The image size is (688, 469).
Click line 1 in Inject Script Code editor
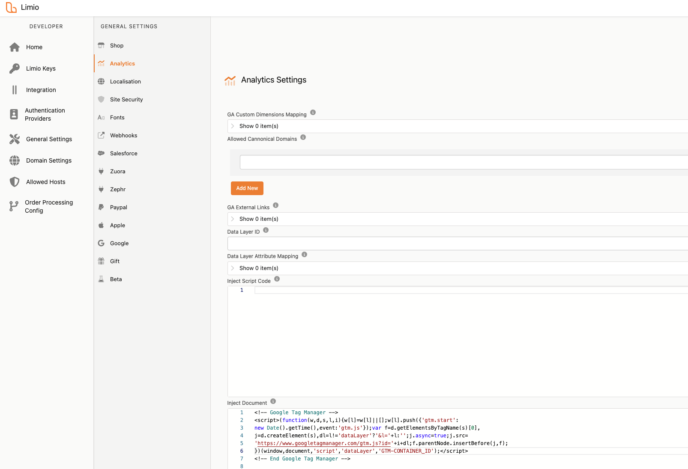coord(471,290)
